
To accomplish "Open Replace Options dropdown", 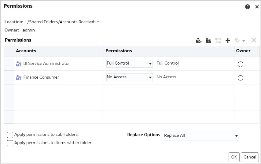I will coord(201,136).
